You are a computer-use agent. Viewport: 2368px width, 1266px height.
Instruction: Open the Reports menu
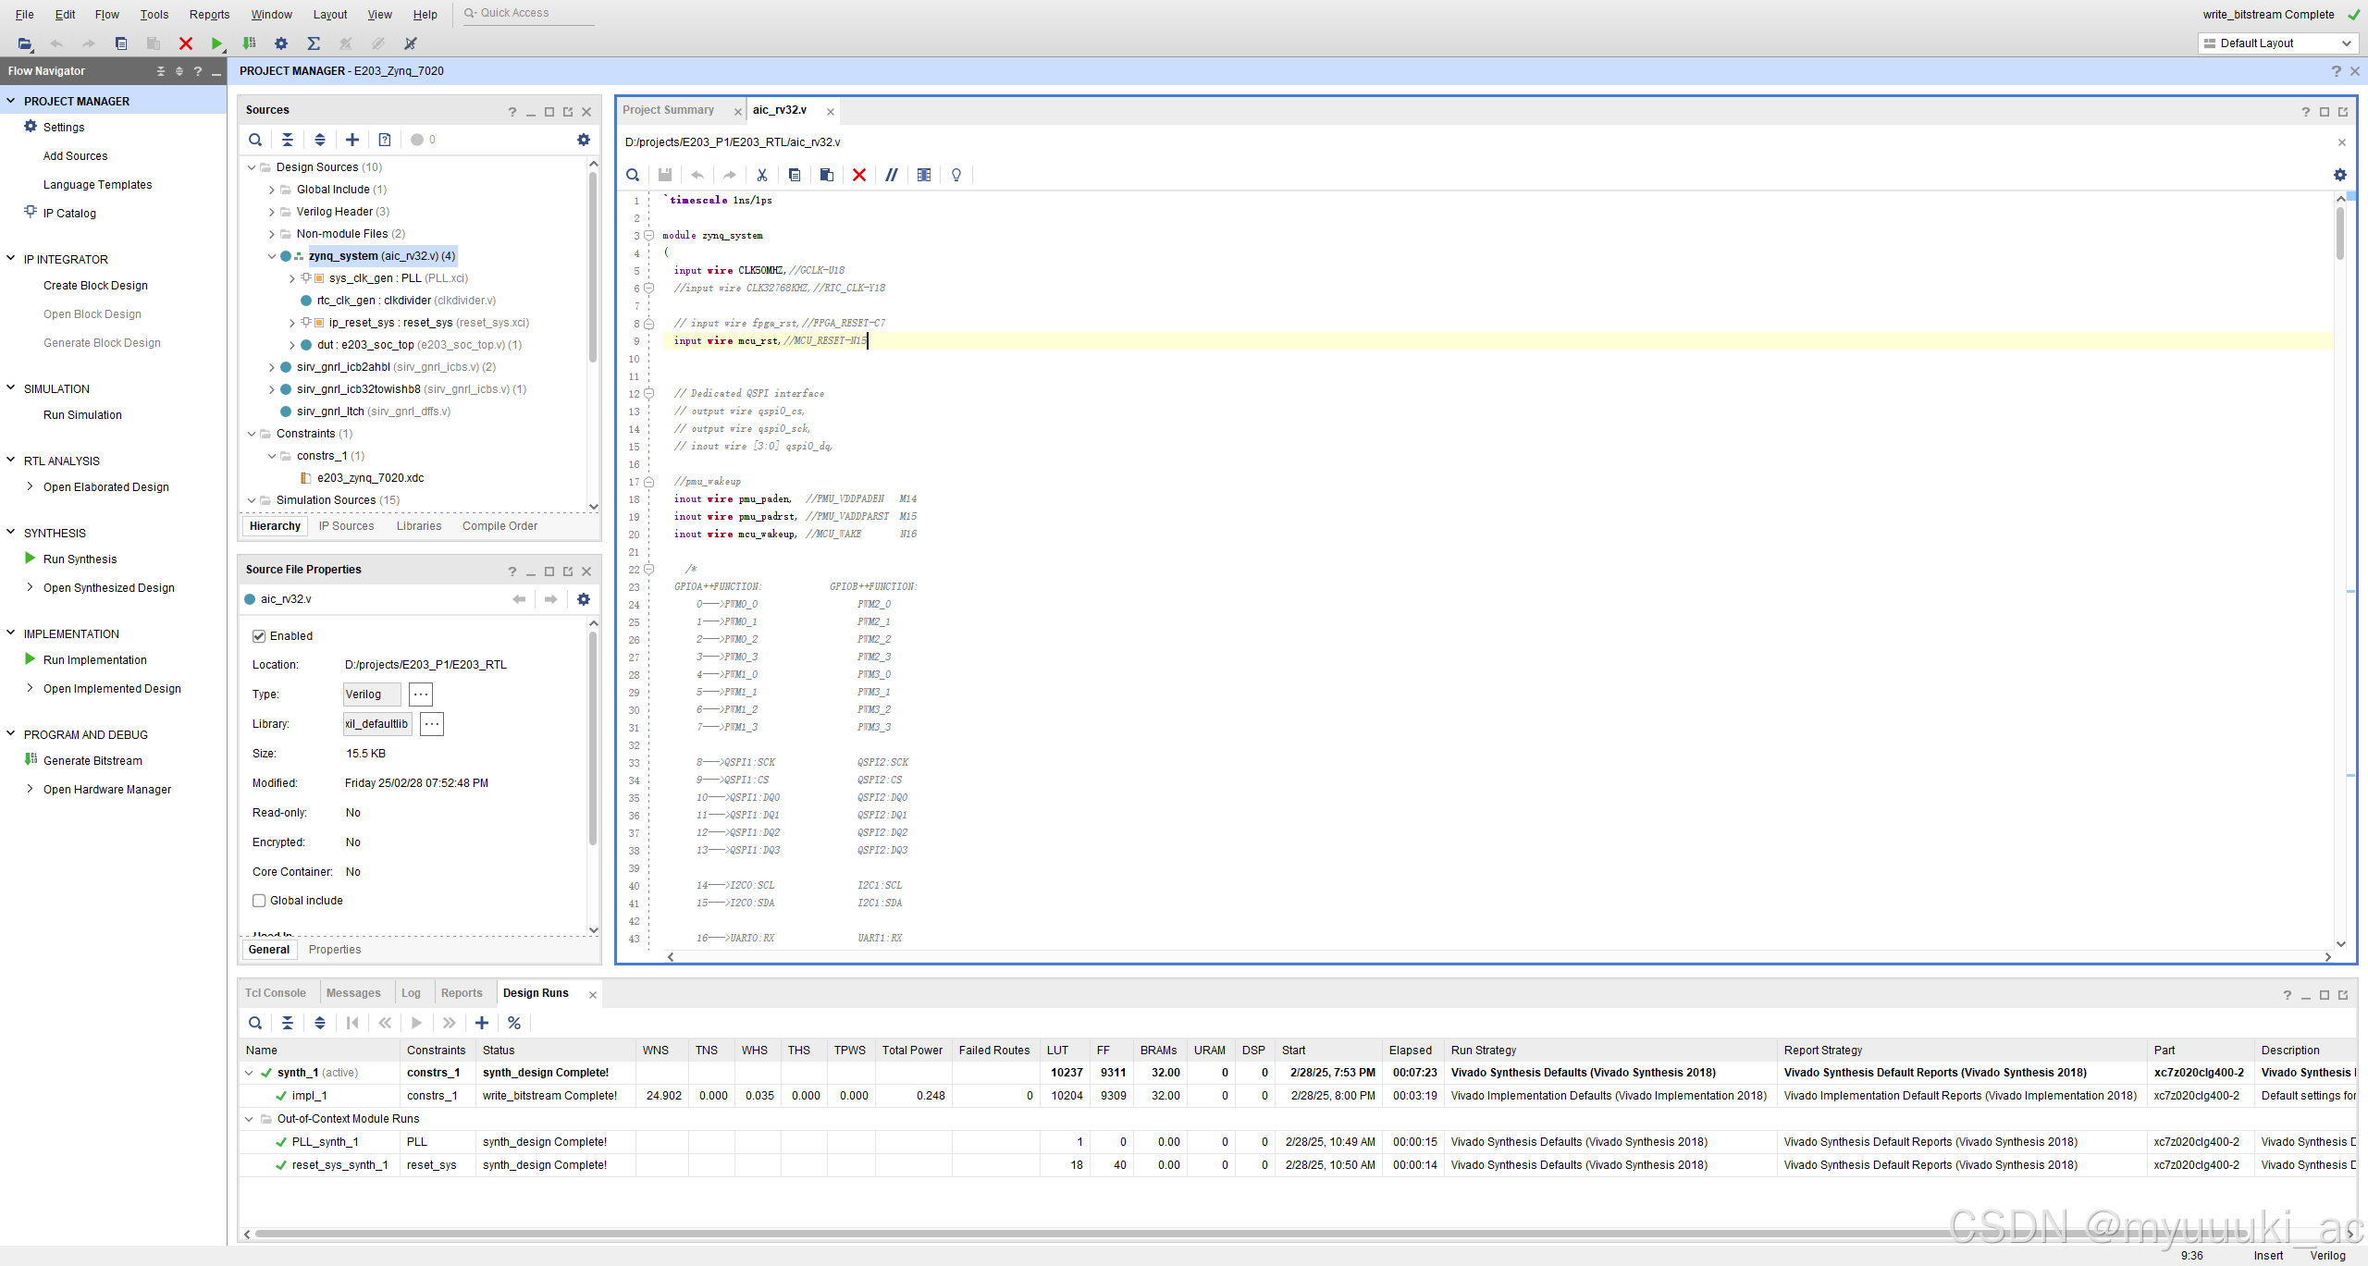coord(209,14)
